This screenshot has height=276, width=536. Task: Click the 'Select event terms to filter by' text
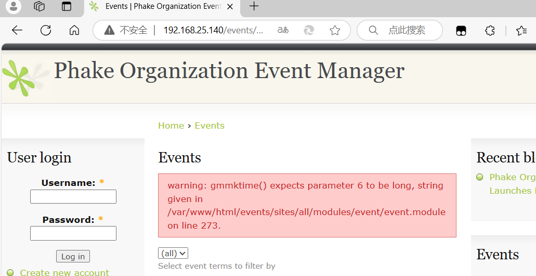click(217, 266)
